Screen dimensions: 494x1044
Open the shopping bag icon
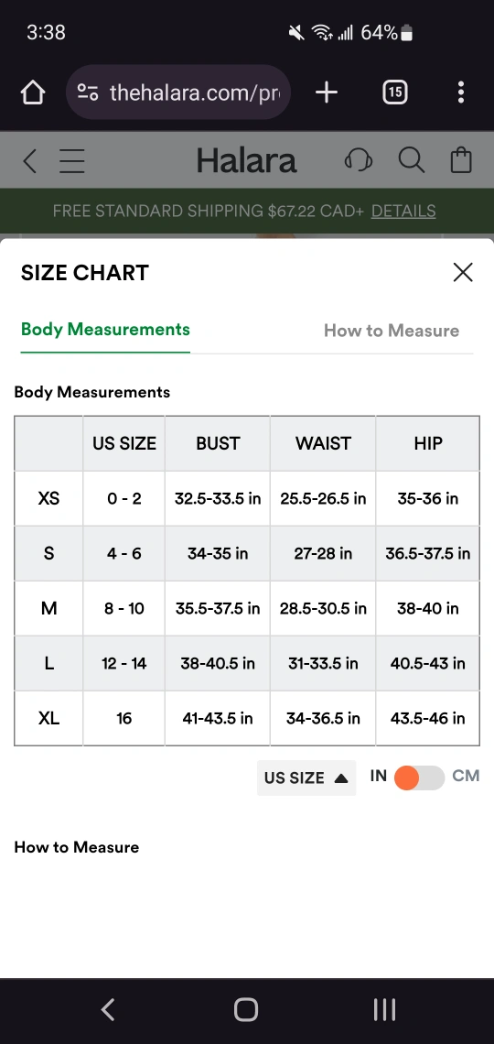click(x=461, y=160)
